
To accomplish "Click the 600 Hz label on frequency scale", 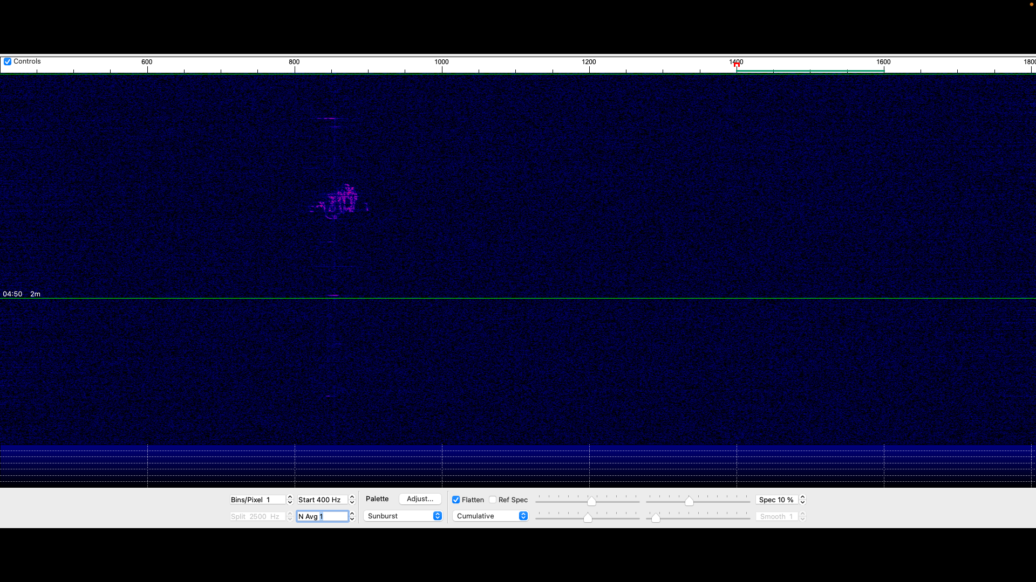I will [x=147, y=62].
